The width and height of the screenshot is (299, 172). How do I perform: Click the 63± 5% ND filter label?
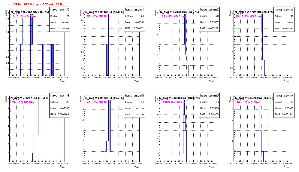(173, 17)
